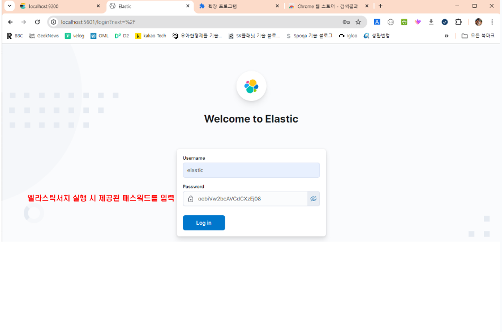
Task: Open the 우아한형제들 기술 bookmark
Action: tap(197, 36)
